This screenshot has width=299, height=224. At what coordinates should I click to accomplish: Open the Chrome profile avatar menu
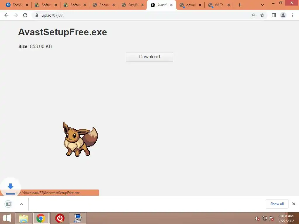tap(283, 15)
